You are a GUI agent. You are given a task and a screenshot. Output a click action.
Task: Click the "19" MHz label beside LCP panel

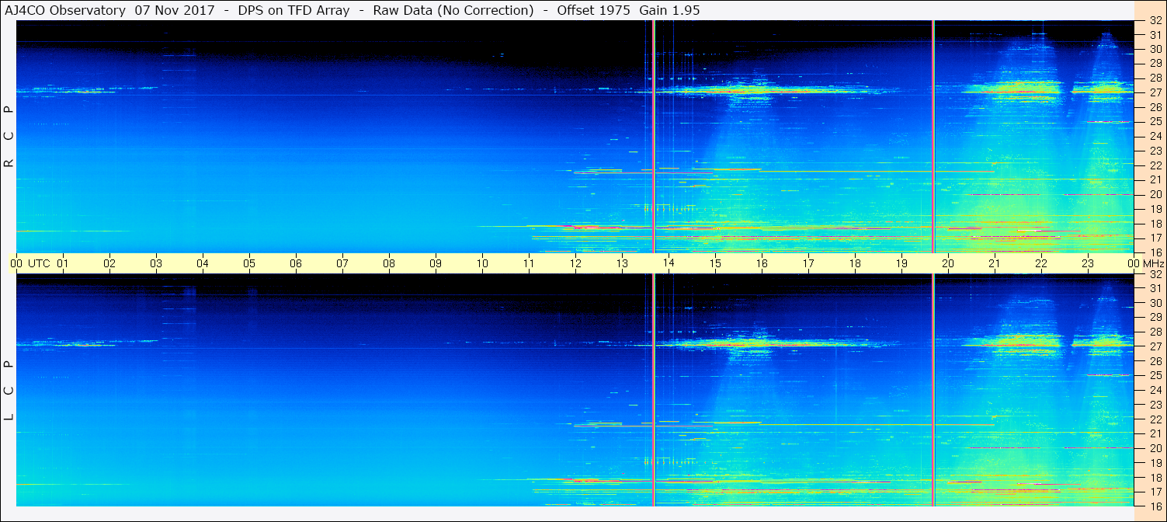1155,462
